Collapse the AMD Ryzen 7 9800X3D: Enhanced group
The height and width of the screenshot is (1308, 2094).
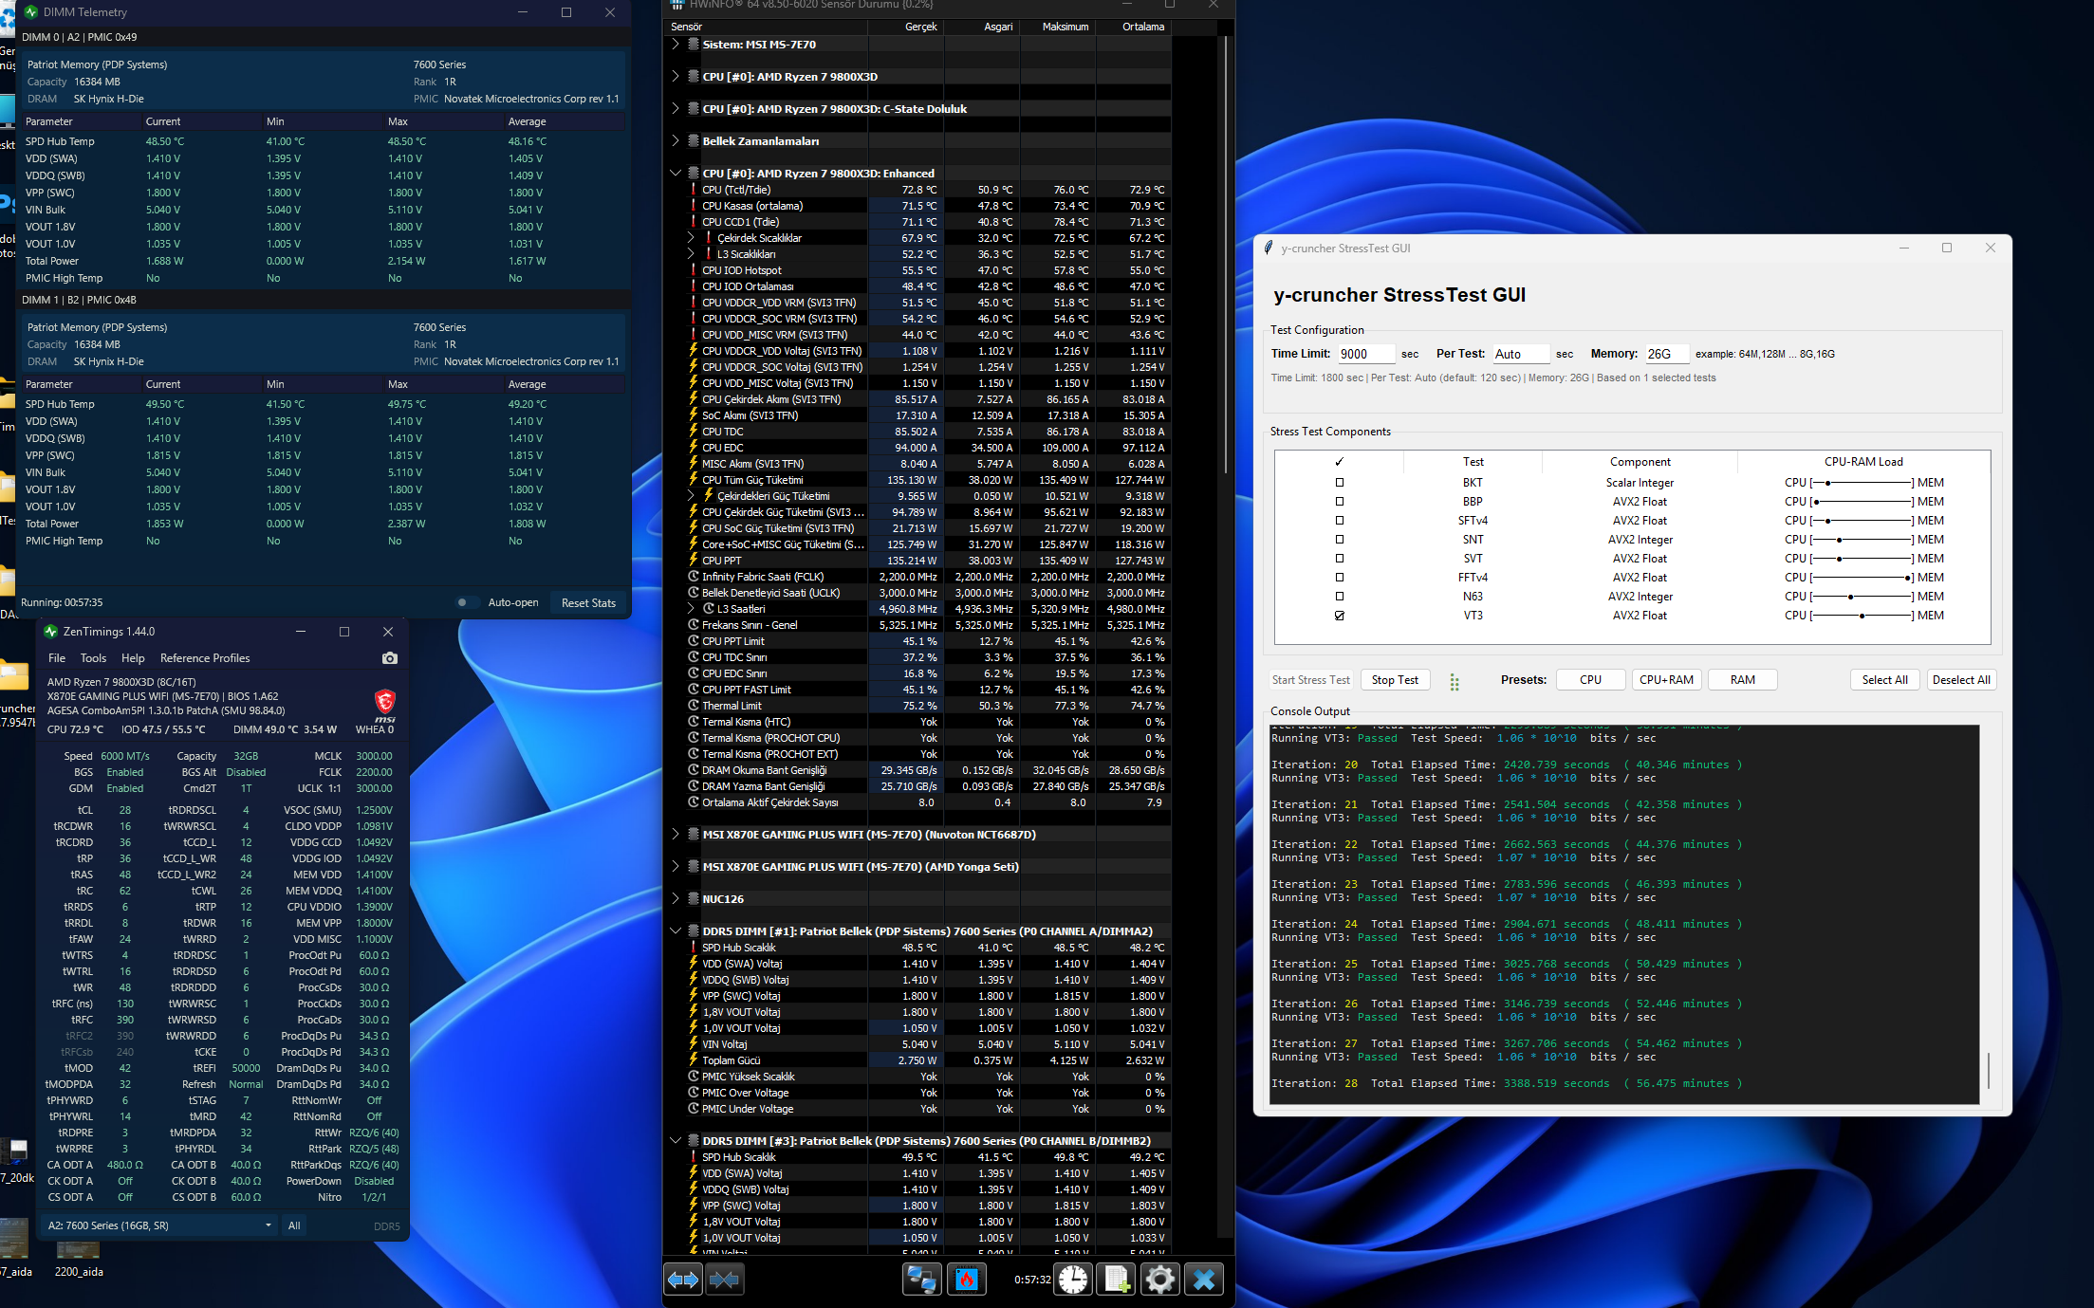(x=676, y=174)
